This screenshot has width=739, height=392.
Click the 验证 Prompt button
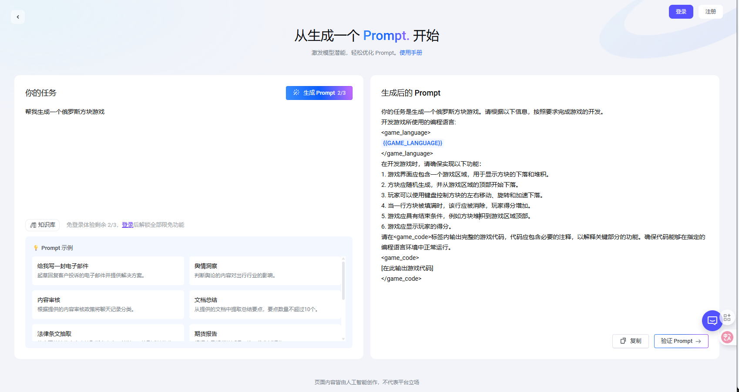681,341
